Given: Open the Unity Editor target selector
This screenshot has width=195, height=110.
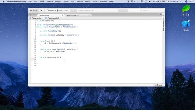Looking at the screenshot, I should point(63,10).
